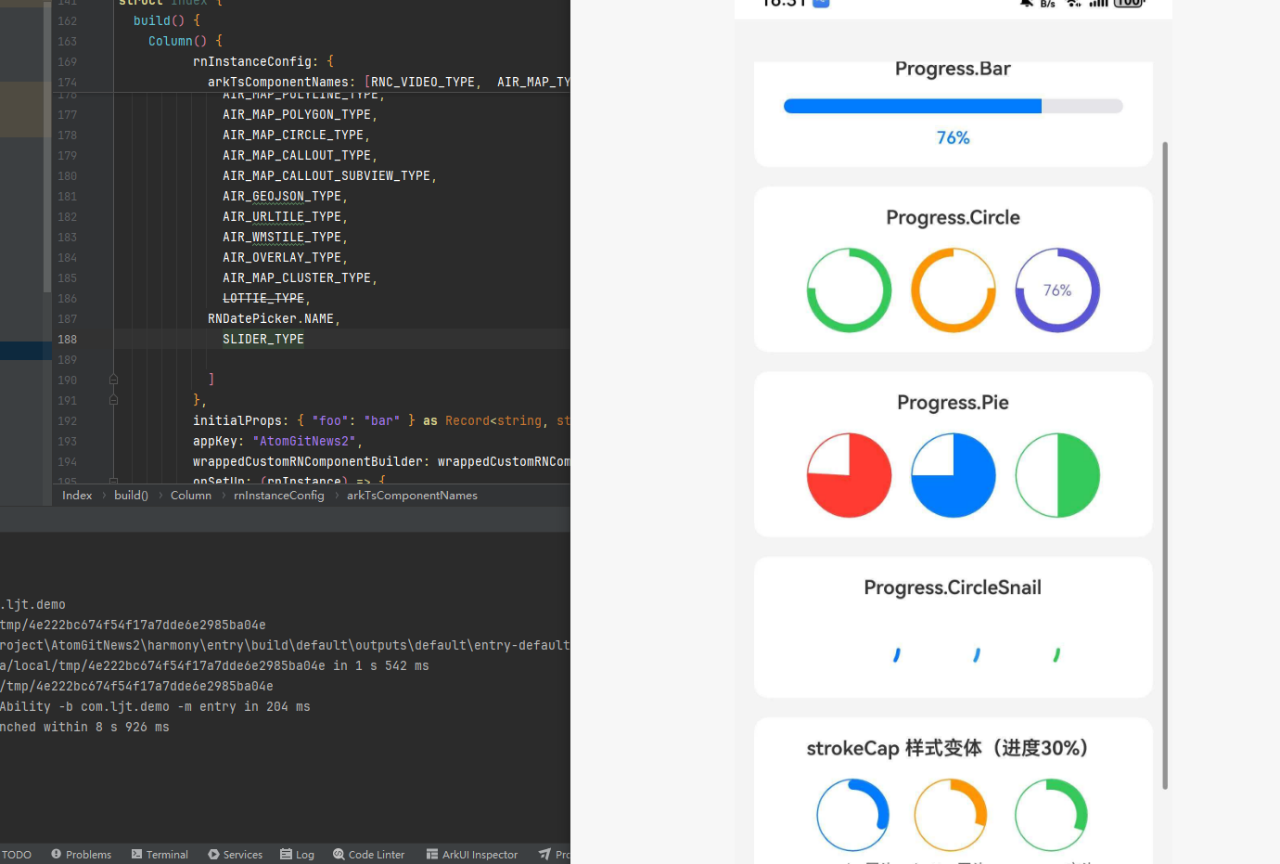
Task: Click AIR_MAP_CALLOUT_SUBVIEW_TYPE in the editor
Action: click(x=326, y=175)
